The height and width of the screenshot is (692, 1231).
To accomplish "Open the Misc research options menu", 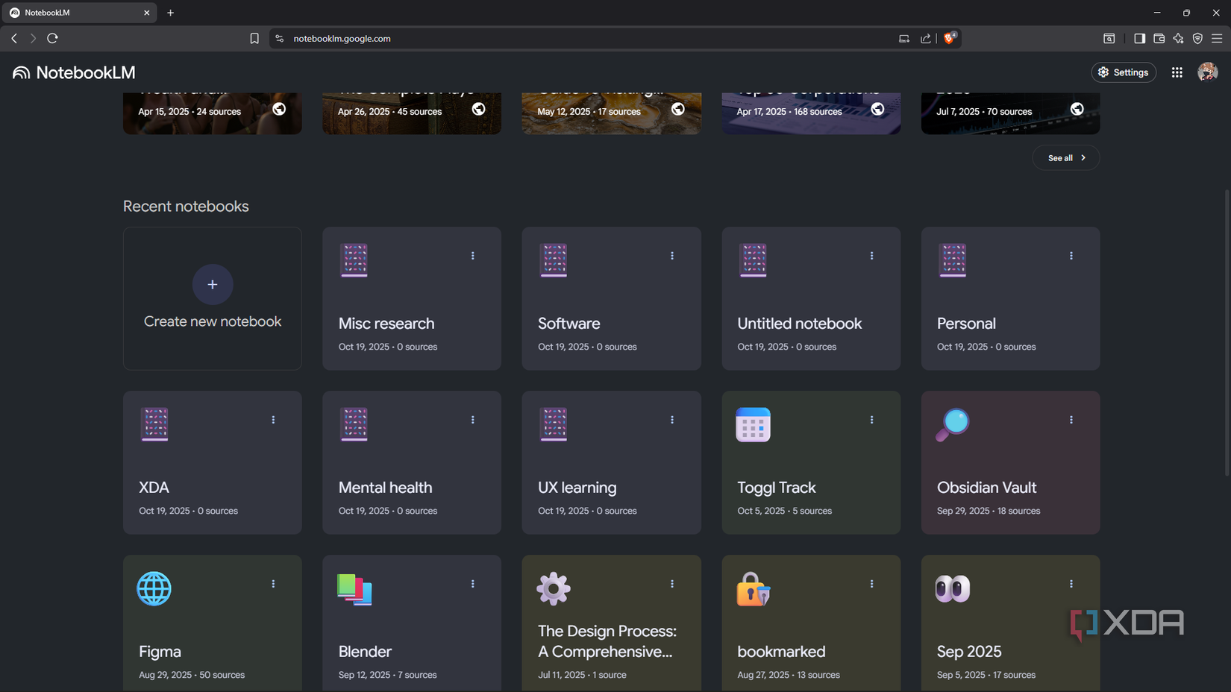I will tap(472, 256).
